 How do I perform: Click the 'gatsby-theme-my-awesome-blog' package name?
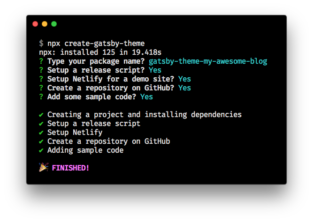[208, 61]
